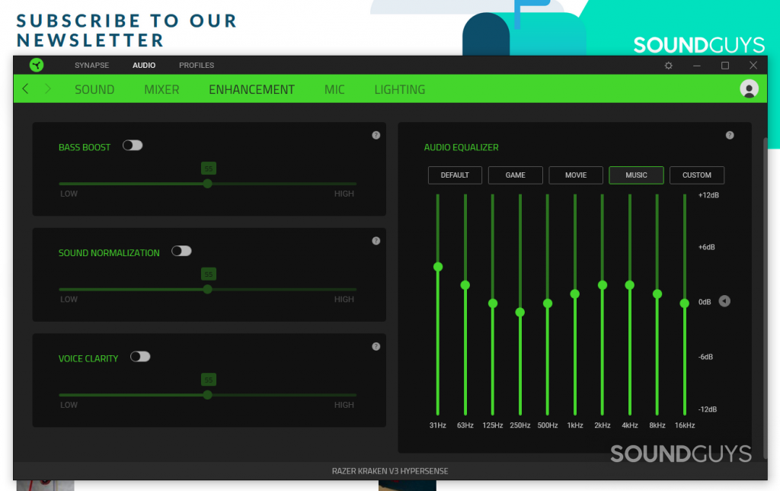The width and height of the screenshot is (780, 491).
Task: Click the Razer Kraken V3 Hypersense label
Action: (390, 471)
